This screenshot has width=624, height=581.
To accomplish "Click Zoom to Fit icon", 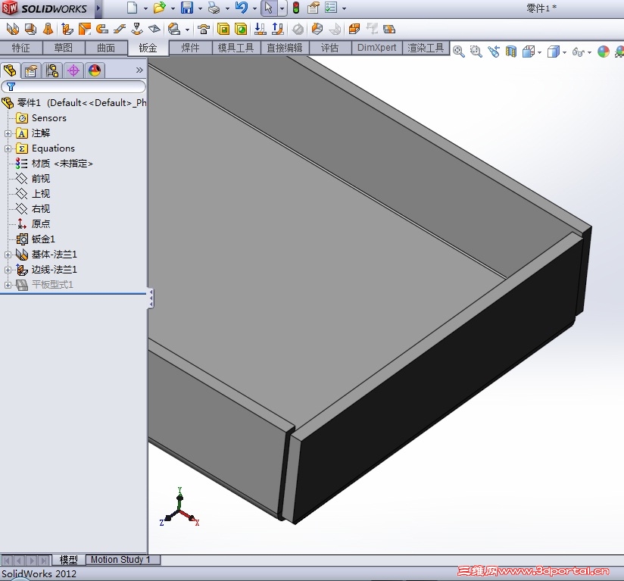I will 458,52.
